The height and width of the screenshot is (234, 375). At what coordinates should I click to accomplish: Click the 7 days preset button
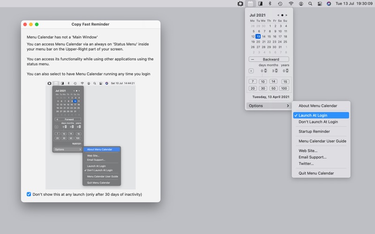coord(253,81)
